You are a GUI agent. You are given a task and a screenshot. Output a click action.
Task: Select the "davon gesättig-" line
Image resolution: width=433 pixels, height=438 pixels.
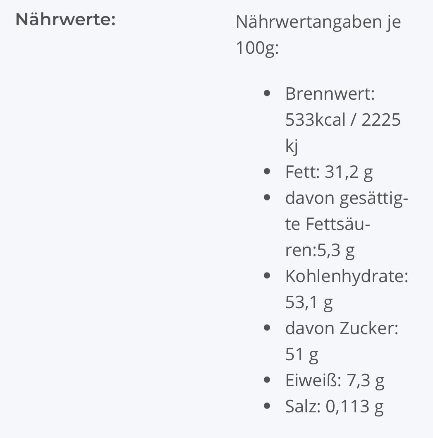click(347, 198)
